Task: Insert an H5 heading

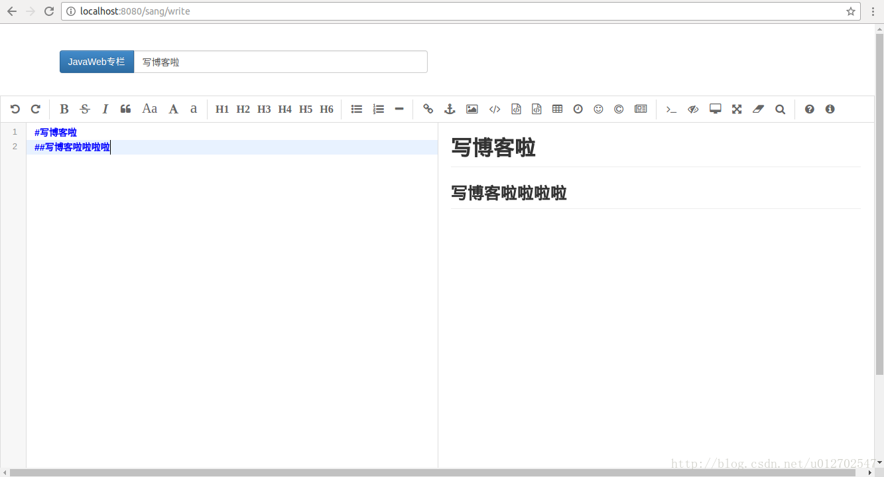Action: (x=306, y=109)
